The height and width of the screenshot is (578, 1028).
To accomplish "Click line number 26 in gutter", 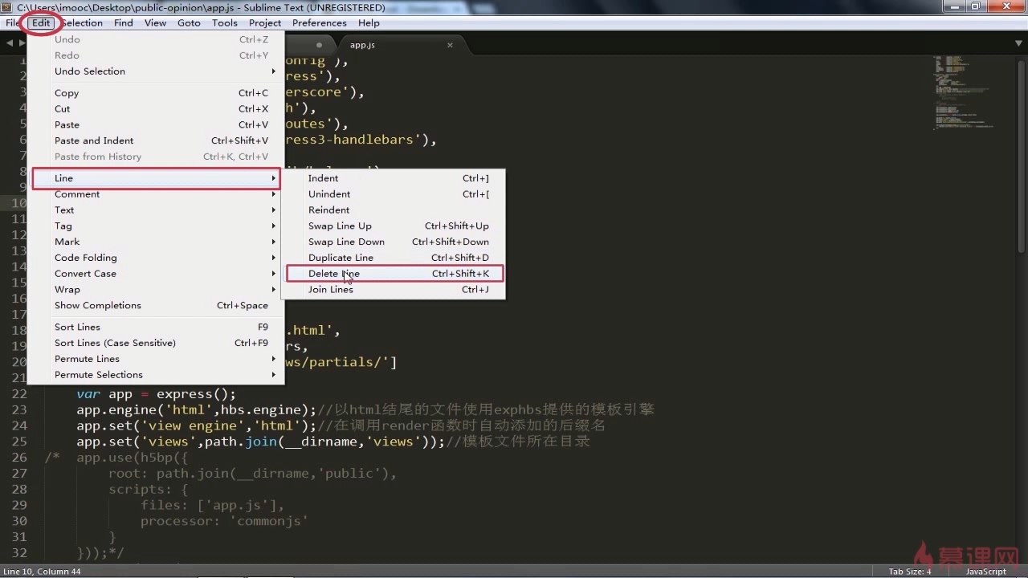I will coord(19,458).
